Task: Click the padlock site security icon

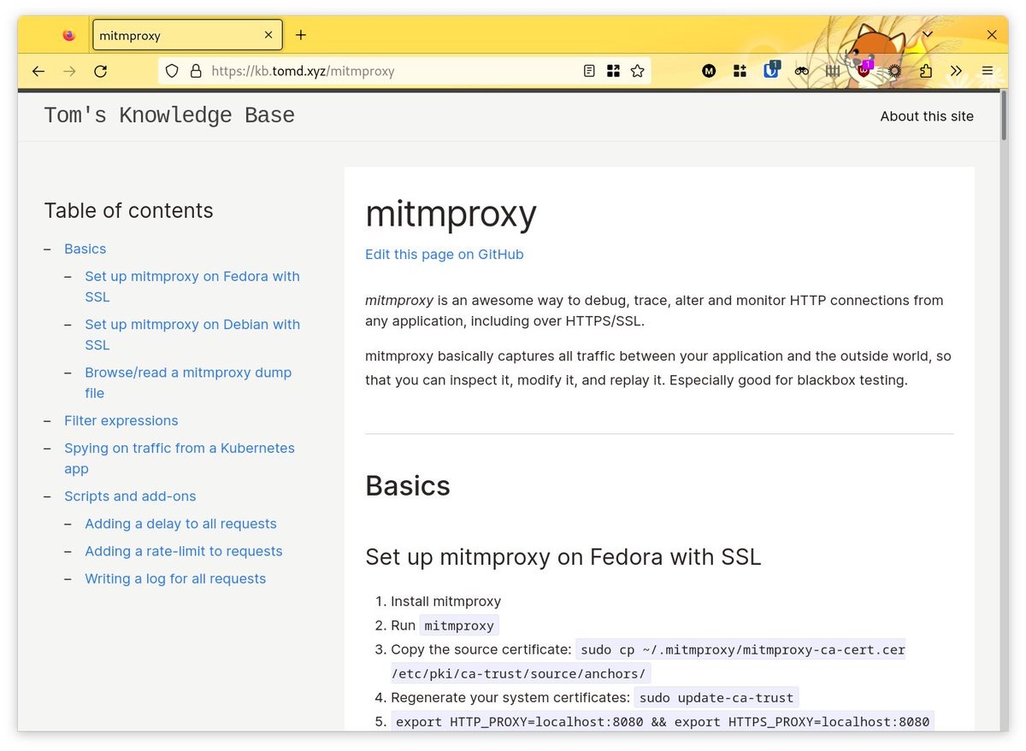Action: [195, 71]
